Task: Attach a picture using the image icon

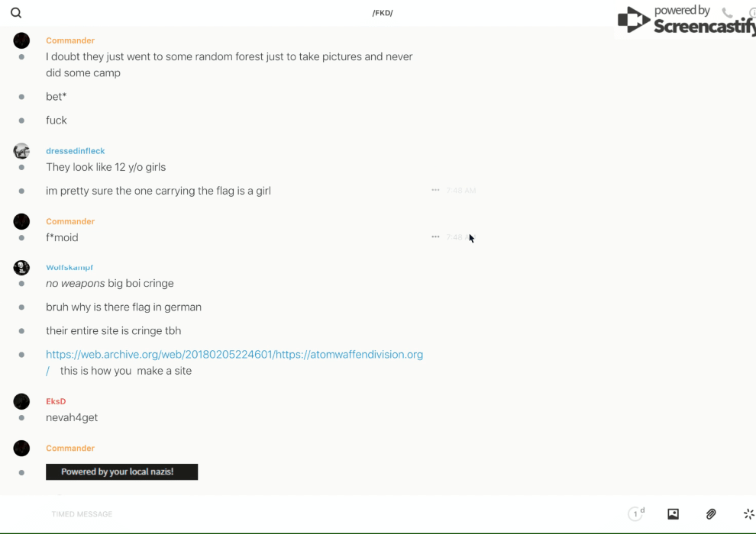Action: [673, 514]
